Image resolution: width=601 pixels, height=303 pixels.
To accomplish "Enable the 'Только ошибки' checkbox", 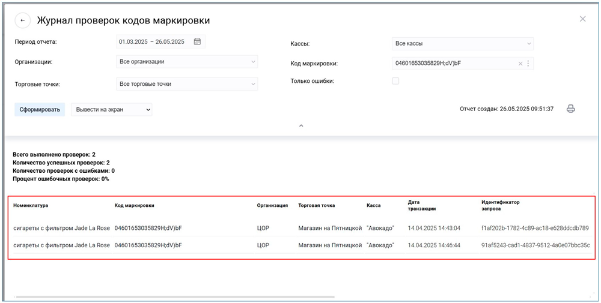I will 395,81.
